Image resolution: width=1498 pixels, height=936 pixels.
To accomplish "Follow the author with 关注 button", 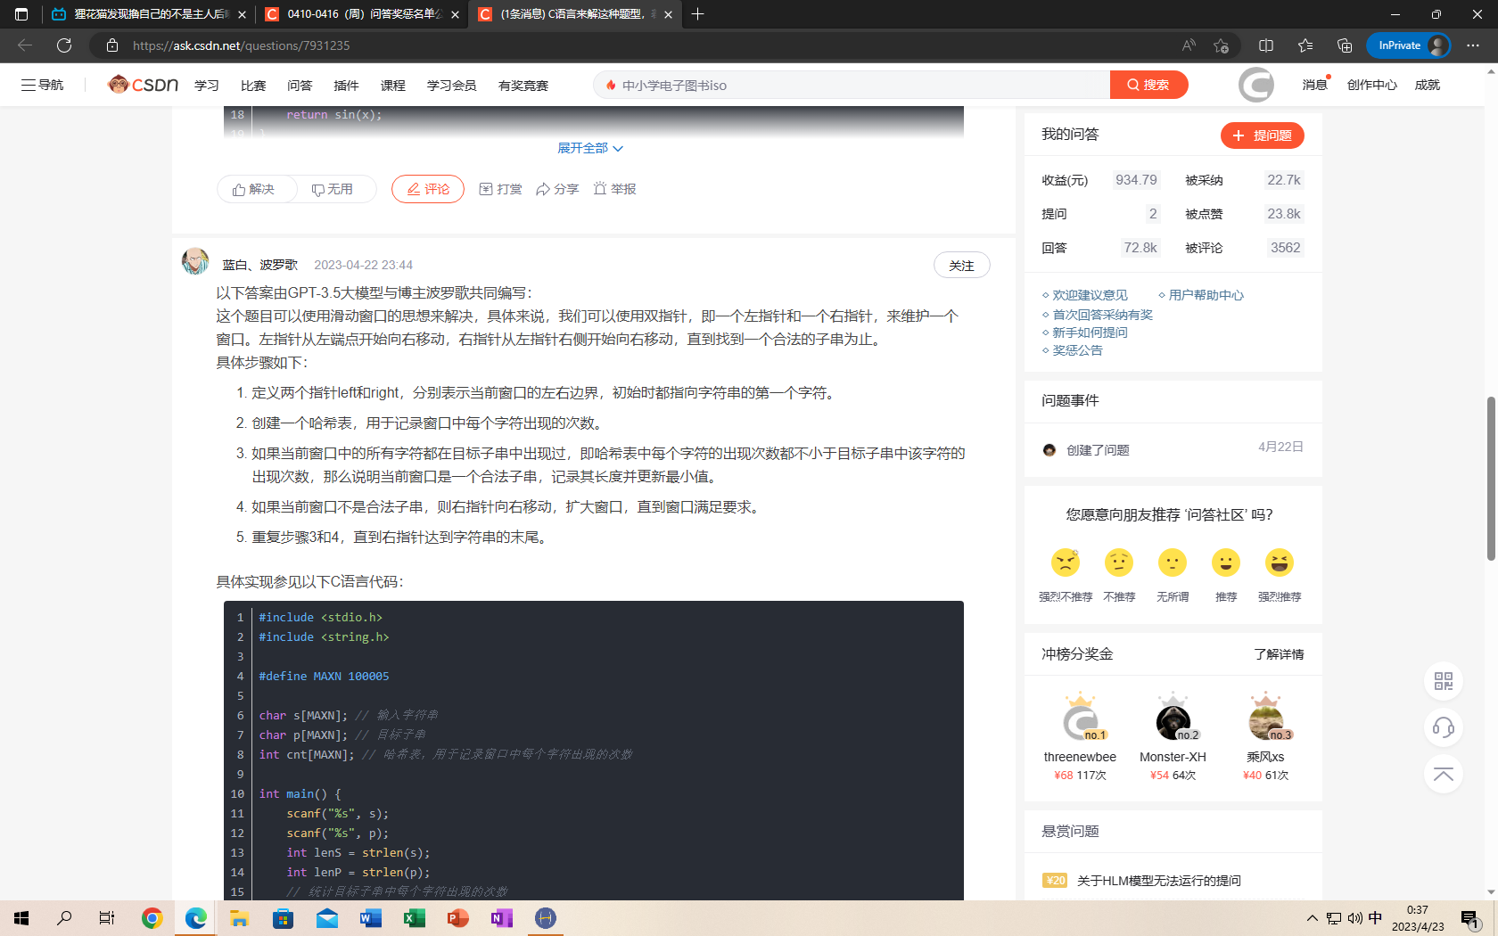I will coord(961,266).
